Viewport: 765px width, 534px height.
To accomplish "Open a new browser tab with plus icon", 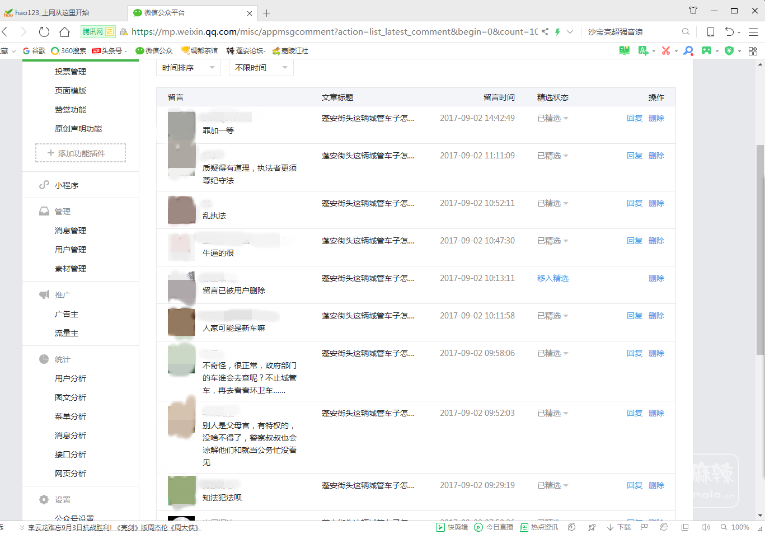I will [x=267, y=13].
